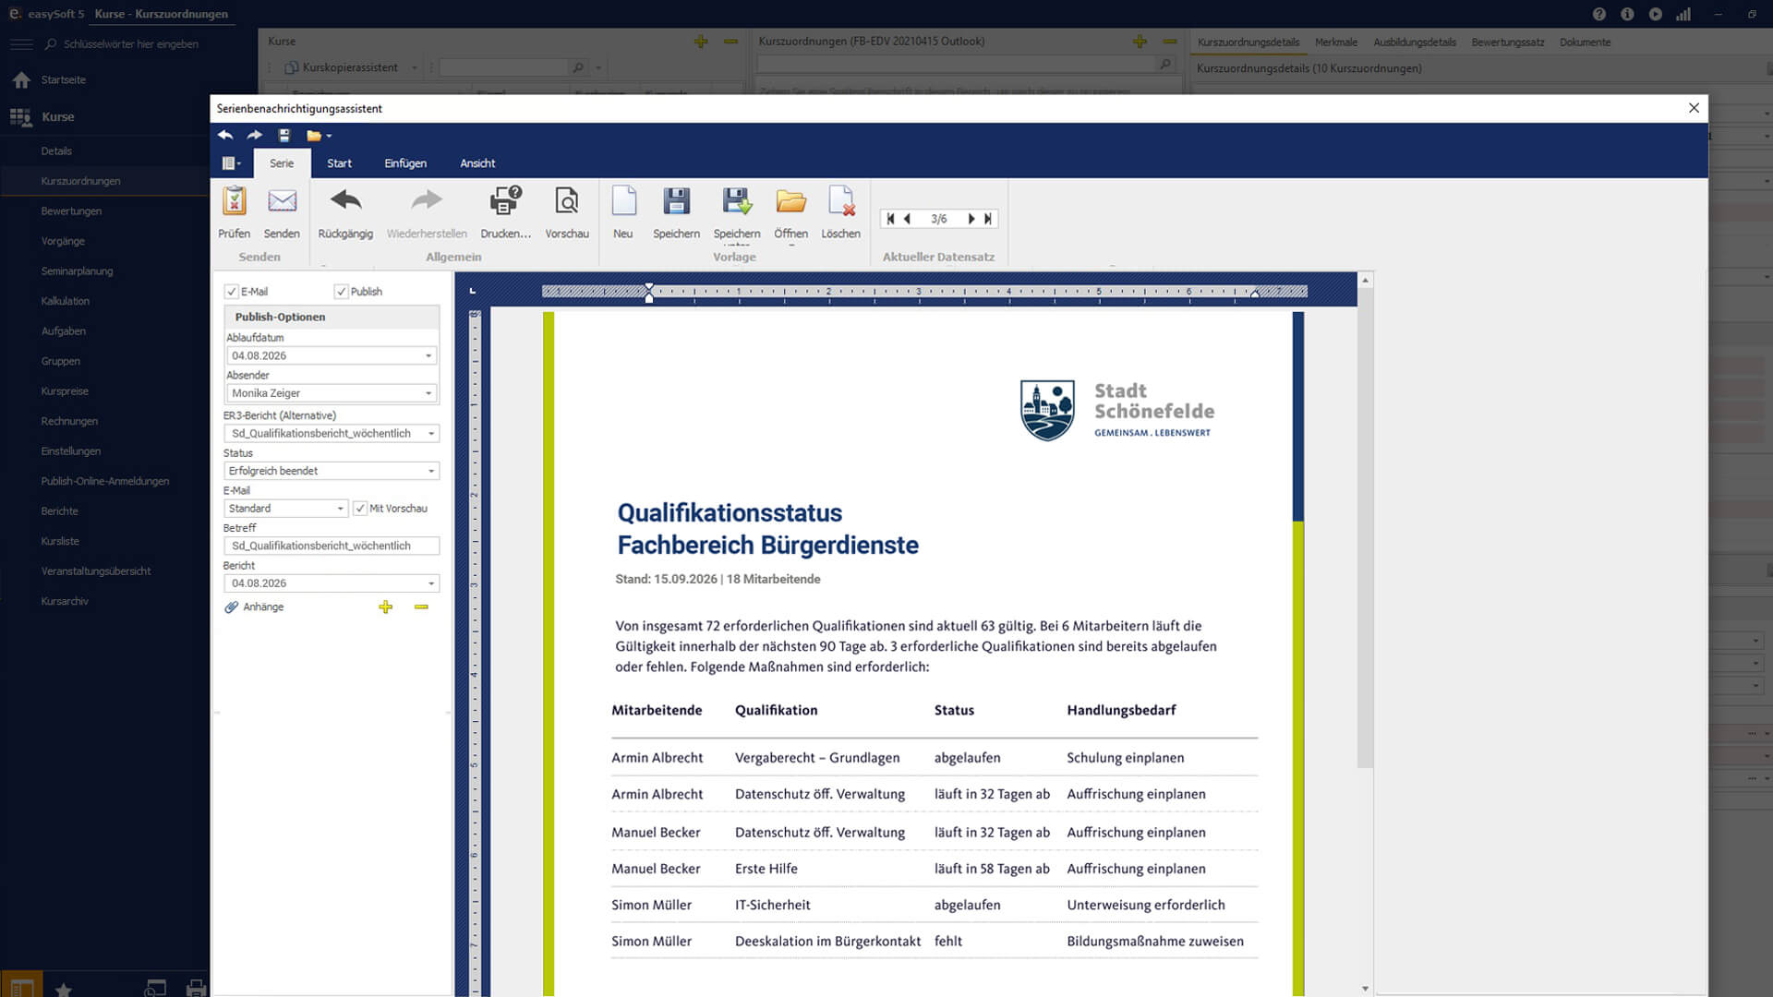Click the Anhänge paperclip icon
The width and height of the screenshot is (1773, 997).
point(231,607)
